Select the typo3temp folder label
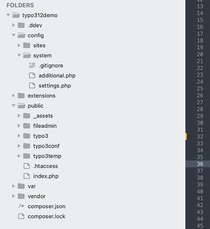 tap(47, 156)
